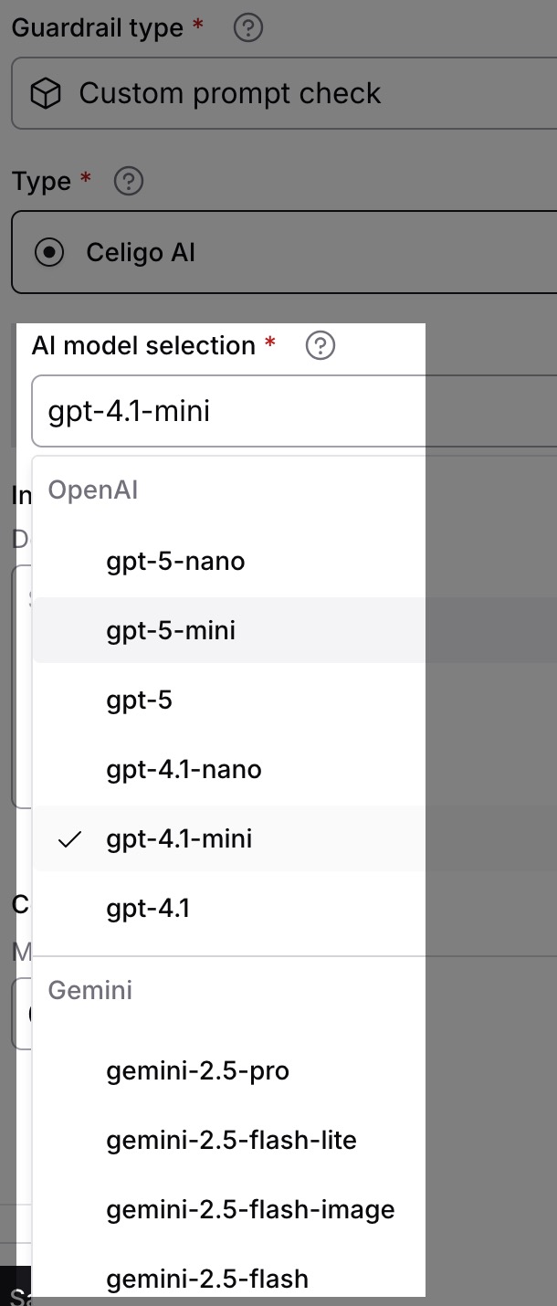Viewport: 557px width, 1306px height.
Task: Select gemini-2.5-flash-lite option
Action: point(229,1140)
